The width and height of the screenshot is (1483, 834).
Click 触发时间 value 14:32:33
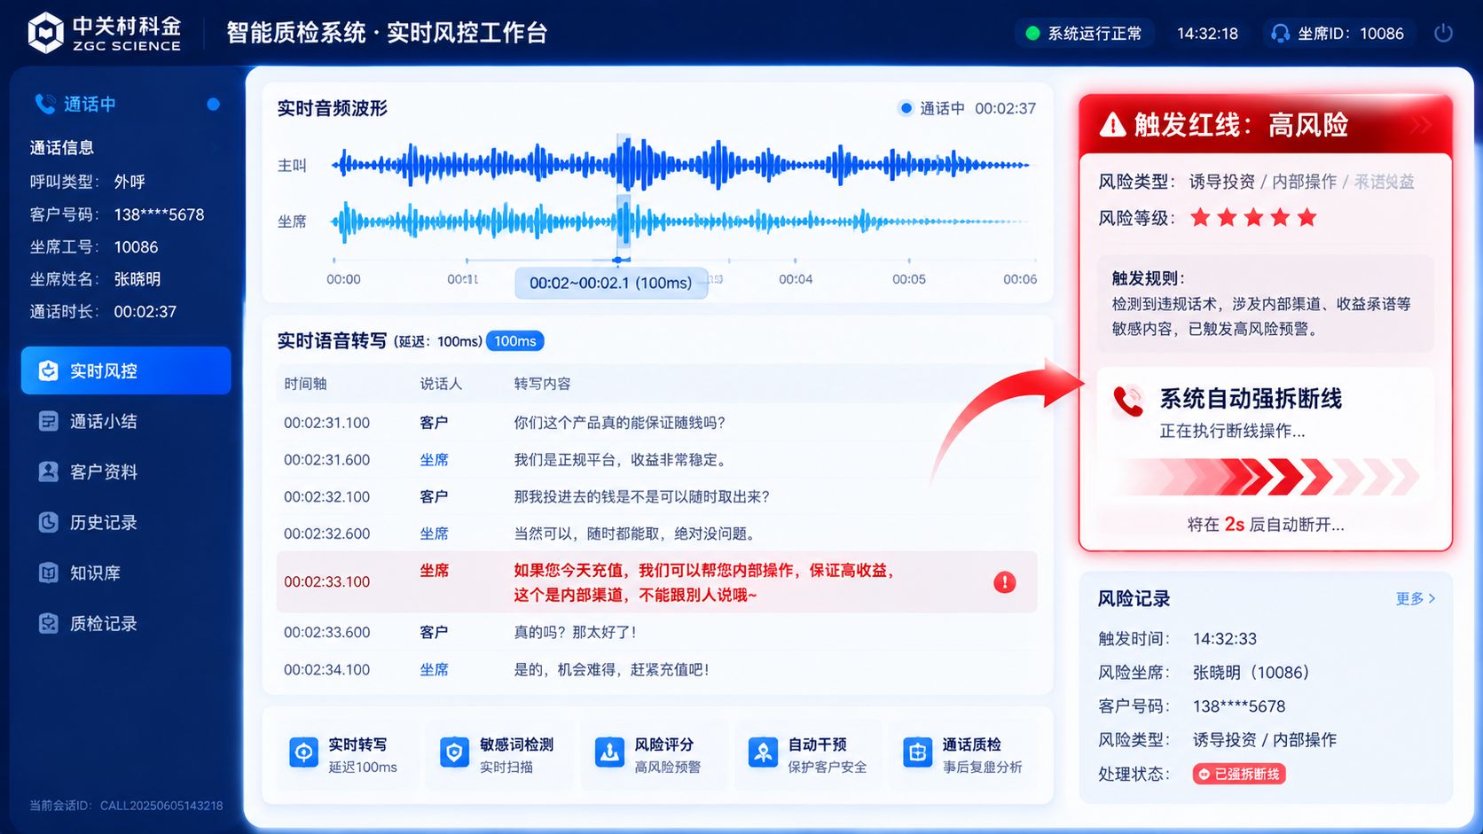[1224, 639]
